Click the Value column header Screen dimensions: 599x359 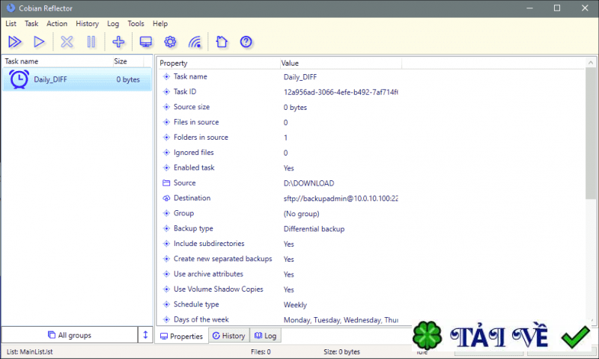(x=341, y=64)
